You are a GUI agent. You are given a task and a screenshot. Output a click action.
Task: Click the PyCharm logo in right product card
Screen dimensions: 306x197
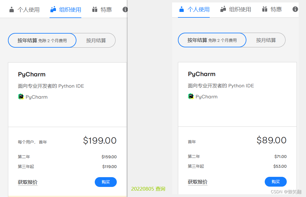191,97
